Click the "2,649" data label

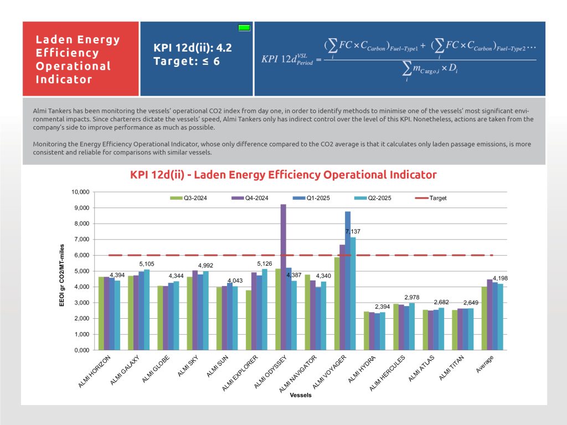[471, 303]
